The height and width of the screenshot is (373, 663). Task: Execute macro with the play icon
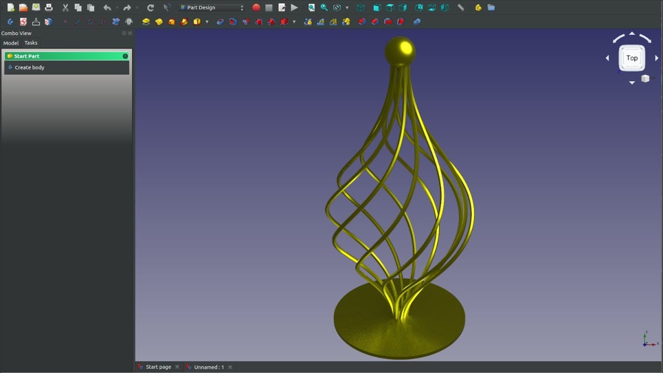(x=294, y=8)
